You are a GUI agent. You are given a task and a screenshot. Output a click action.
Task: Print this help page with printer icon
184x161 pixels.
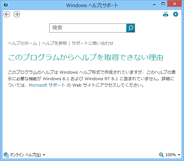tap(166, 14)
